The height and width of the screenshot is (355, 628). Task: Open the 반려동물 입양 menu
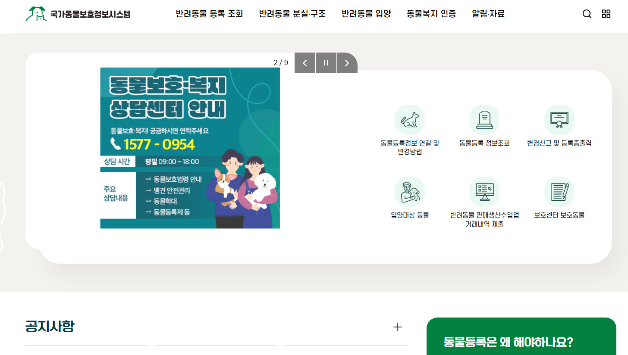[366, 14]
